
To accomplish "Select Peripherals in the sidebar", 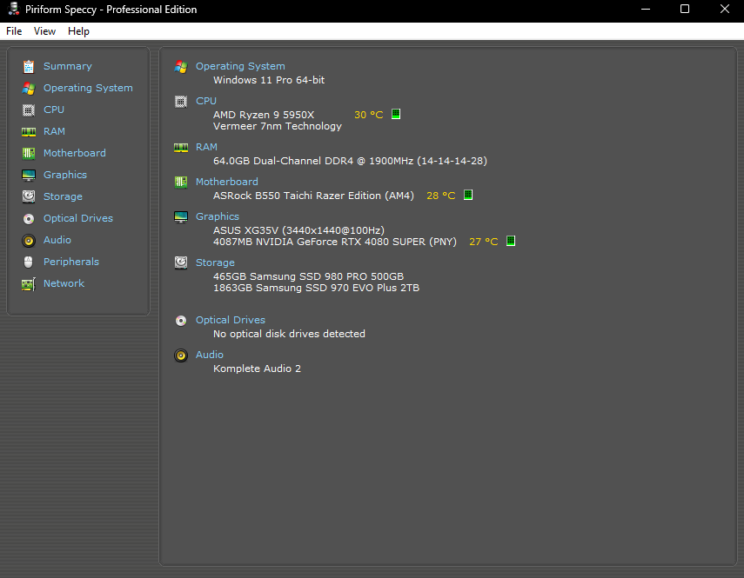I will coord(71,262).
